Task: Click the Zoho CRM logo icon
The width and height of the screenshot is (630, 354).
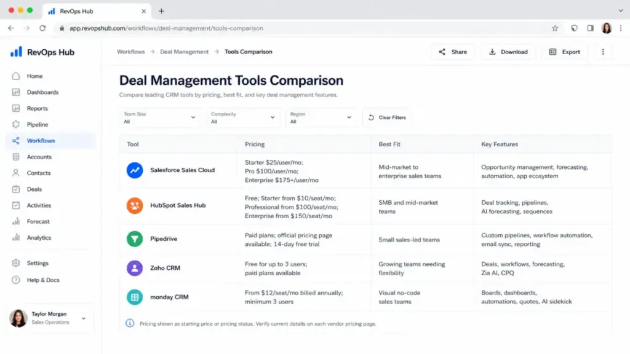Action: tap(135, 268)
